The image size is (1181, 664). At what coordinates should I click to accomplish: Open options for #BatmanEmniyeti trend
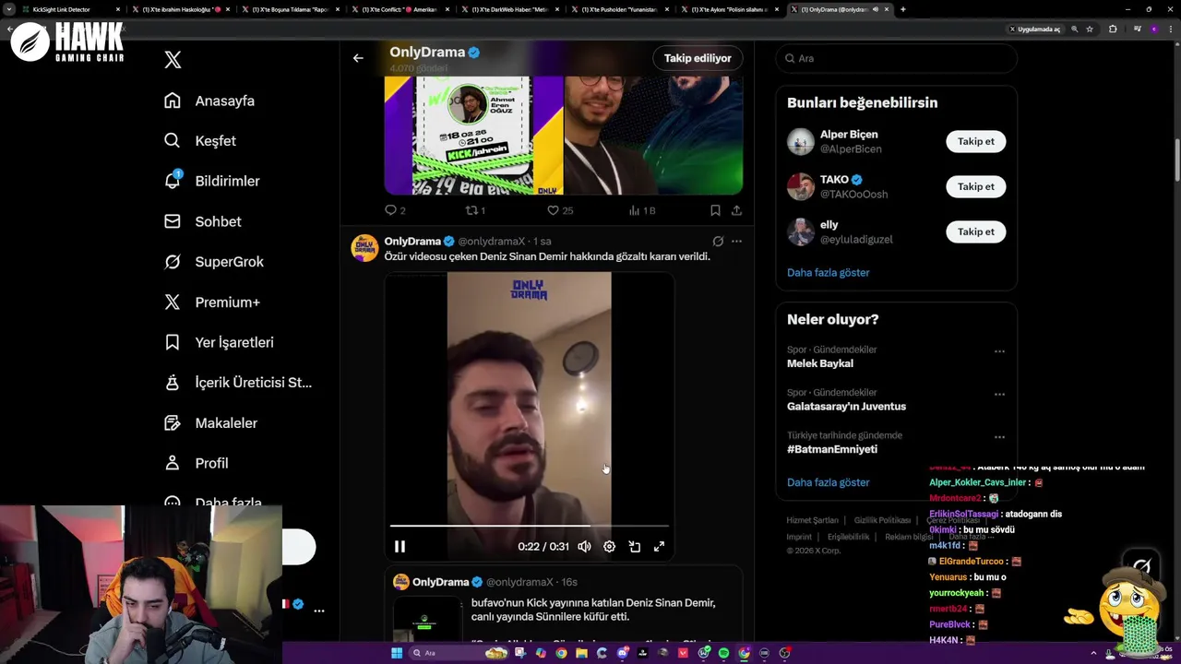999,437
